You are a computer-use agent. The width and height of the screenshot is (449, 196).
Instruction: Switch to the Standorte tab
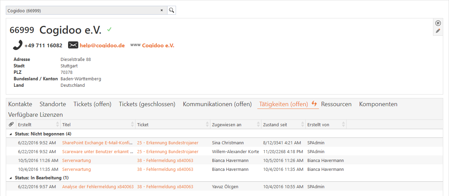[53, 104]
